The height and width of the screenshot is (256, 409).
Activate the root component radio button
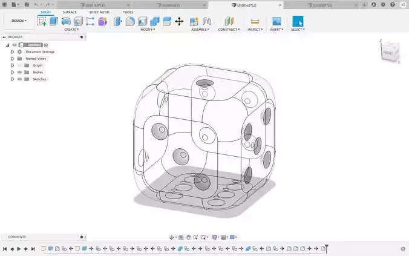(46, 45)
